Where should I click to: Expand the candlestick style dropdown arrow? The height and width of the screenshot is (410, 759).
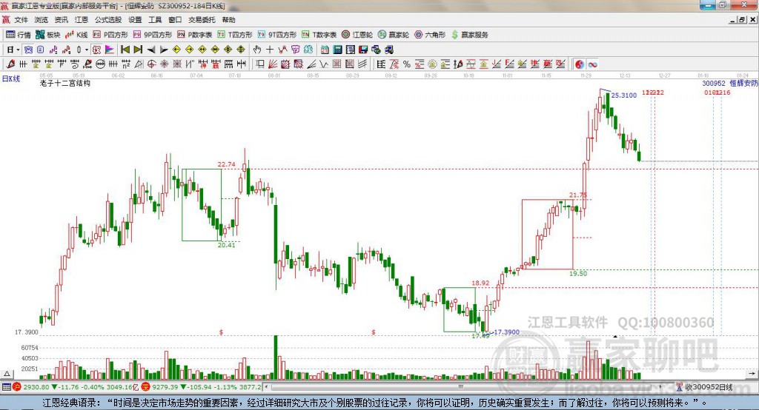pyautogui.click(x=87, y=50)
